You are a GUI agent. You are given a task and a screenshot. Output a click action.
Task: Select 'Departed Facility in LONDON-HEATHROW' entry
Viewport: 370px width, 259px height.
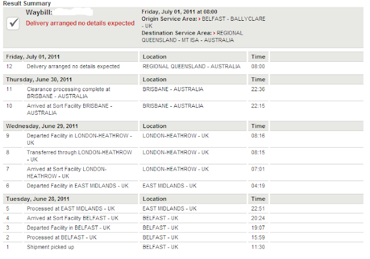(79, 139)
